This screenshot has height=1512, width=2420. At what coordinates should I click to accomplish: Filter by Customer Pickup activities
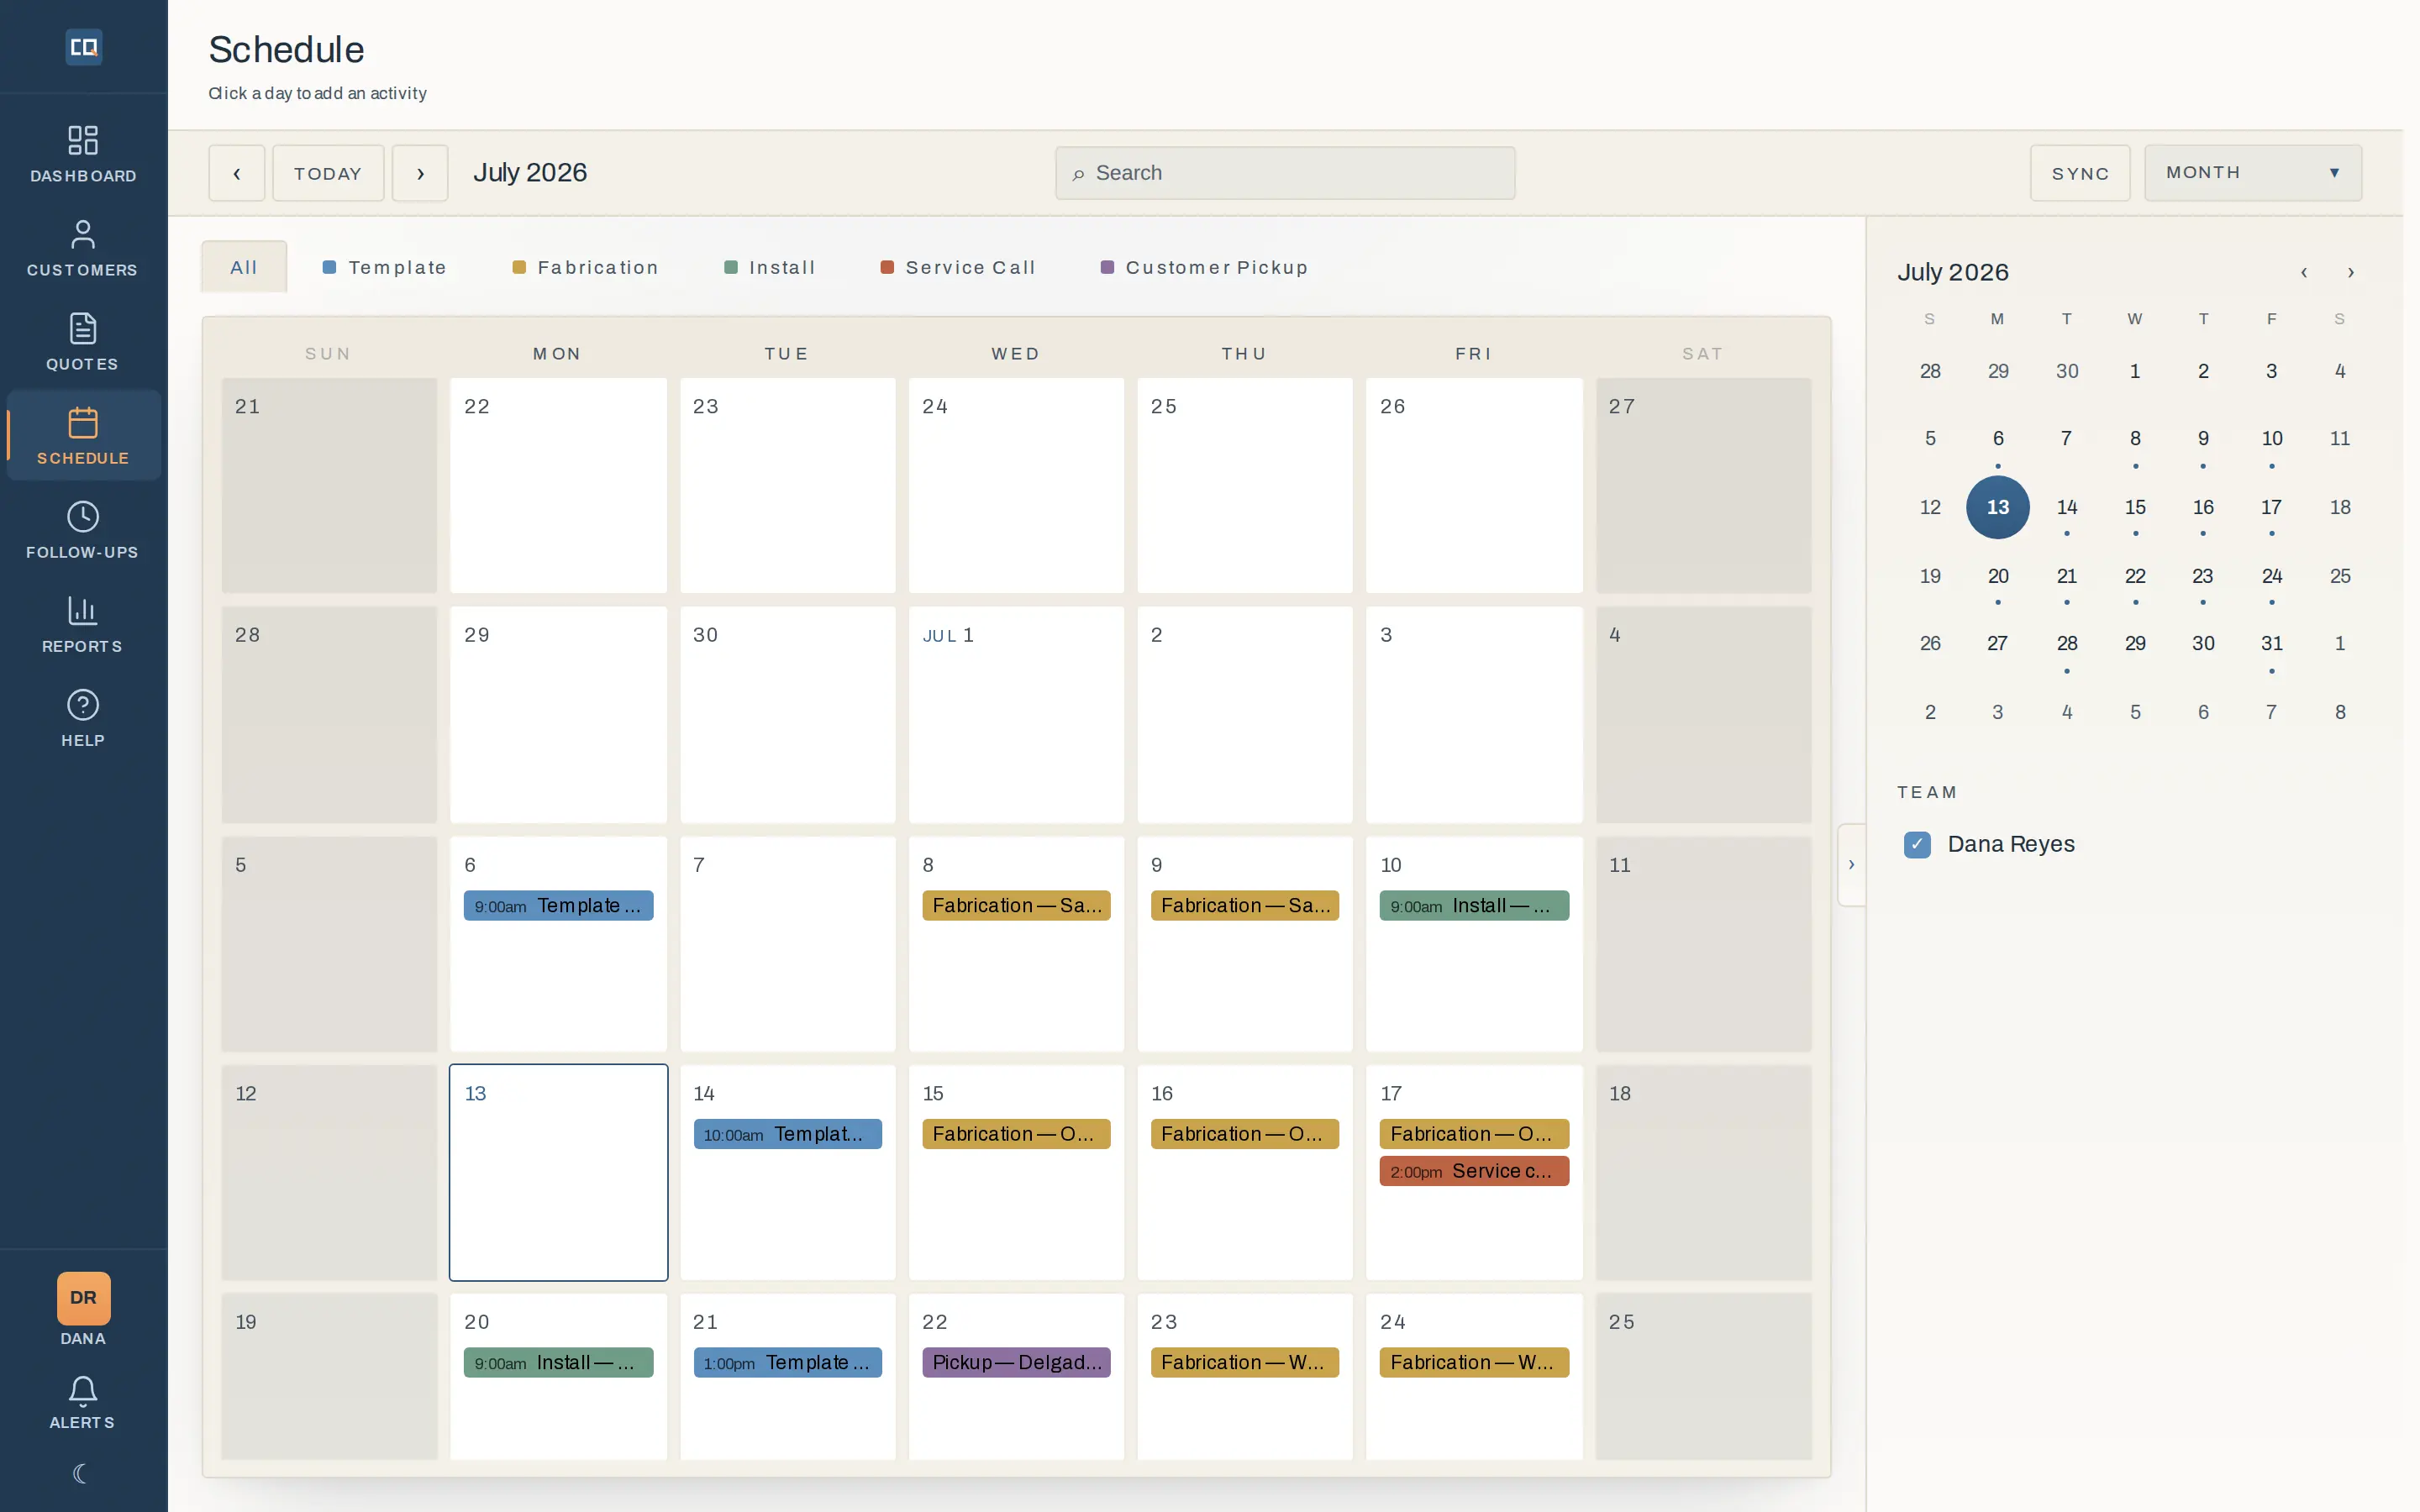(1205, 267)
